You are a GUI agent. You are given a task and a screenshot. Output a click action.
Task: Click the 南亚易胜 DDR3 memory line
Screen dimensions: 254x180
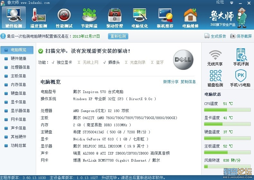pos(102,125)
